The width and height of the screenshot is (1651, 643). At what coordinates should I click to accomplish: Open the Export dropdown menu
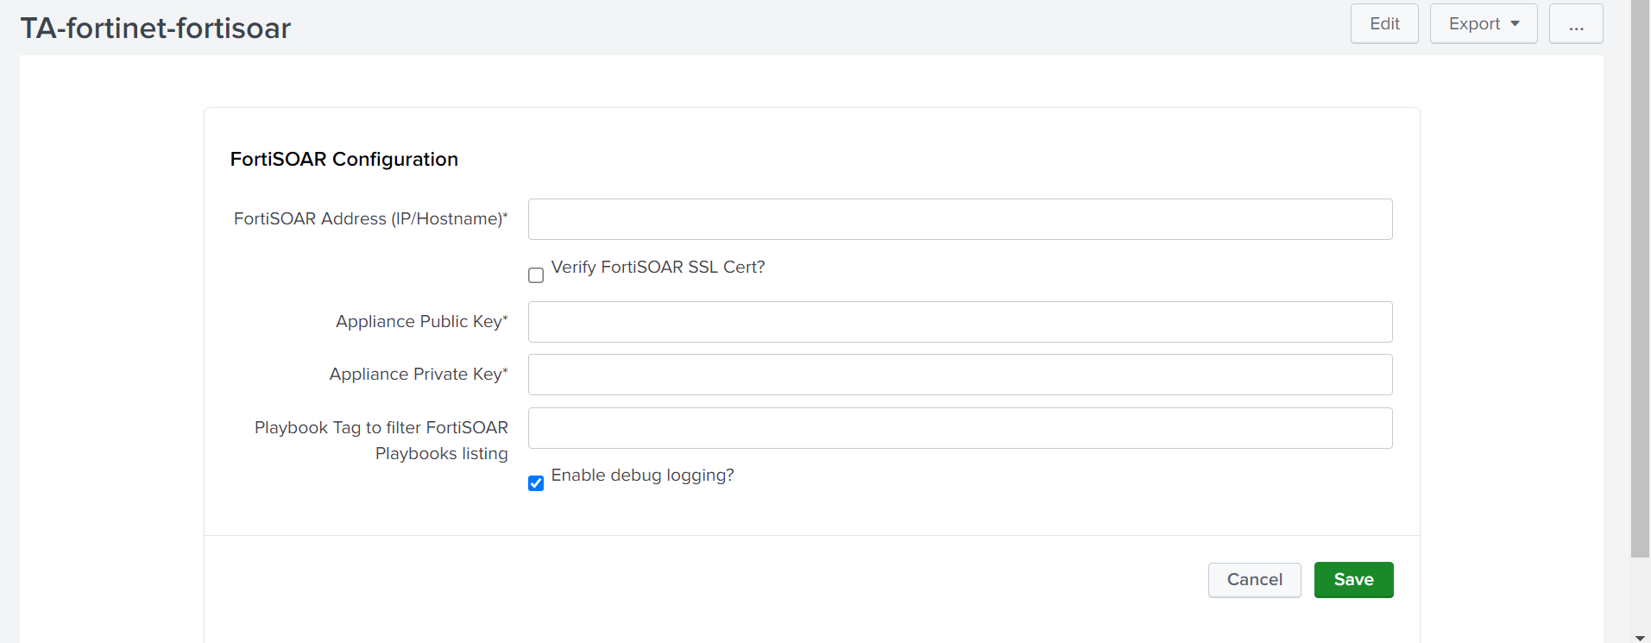(1483, 24)
